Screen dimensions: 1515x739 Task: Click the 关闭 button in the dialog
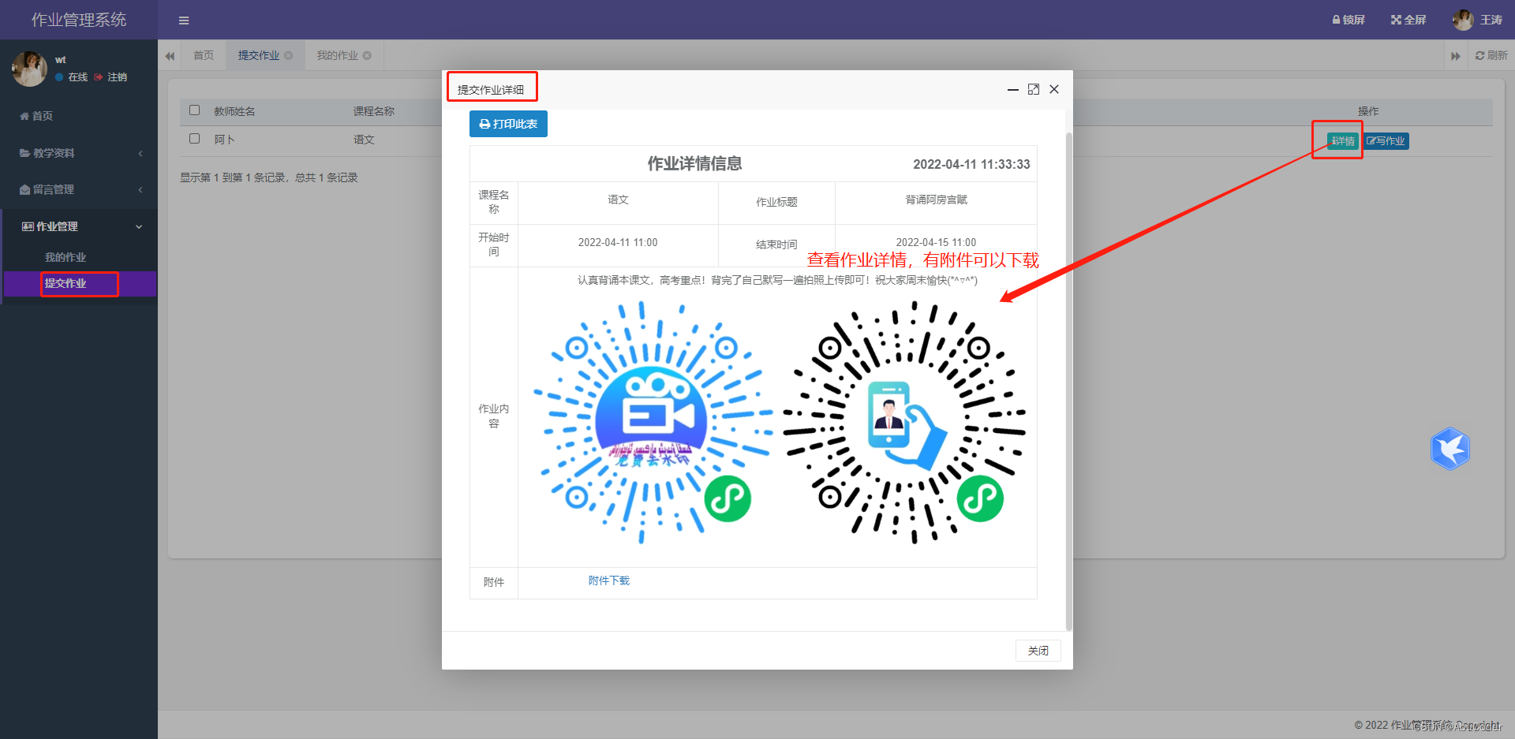point(1038,651)
